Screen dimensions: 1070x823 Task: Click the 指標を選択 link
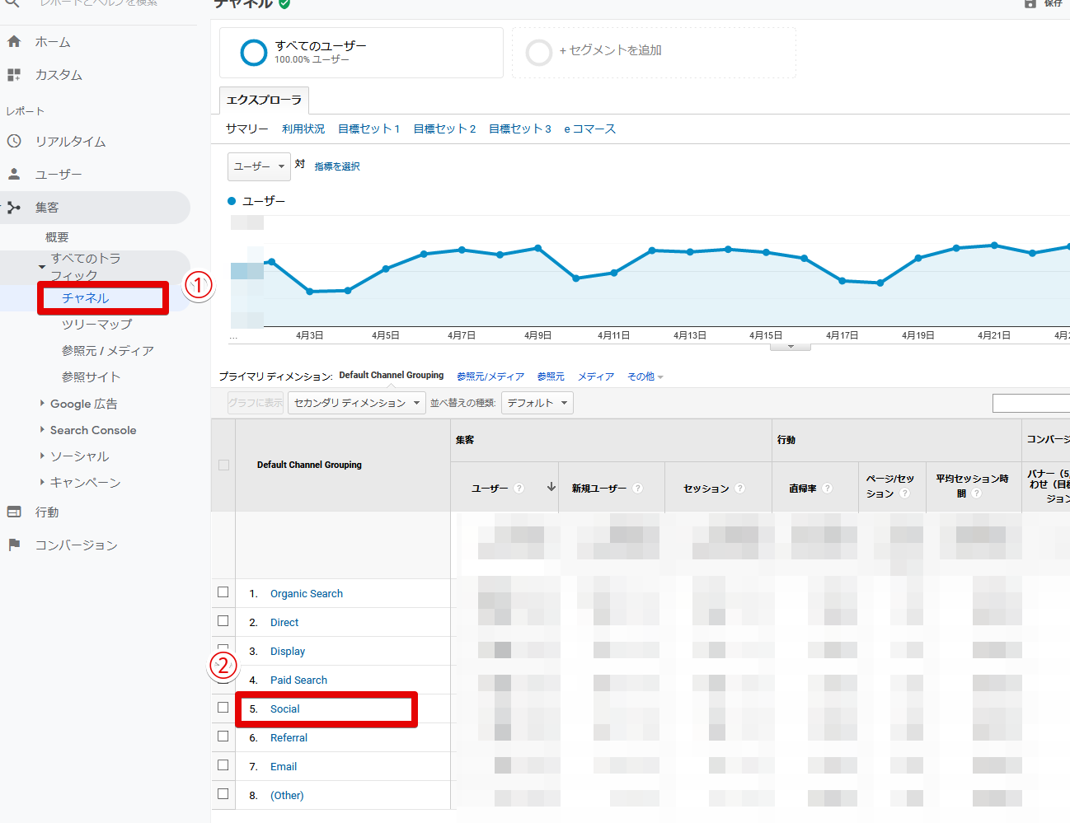click(x=337, y=166)
